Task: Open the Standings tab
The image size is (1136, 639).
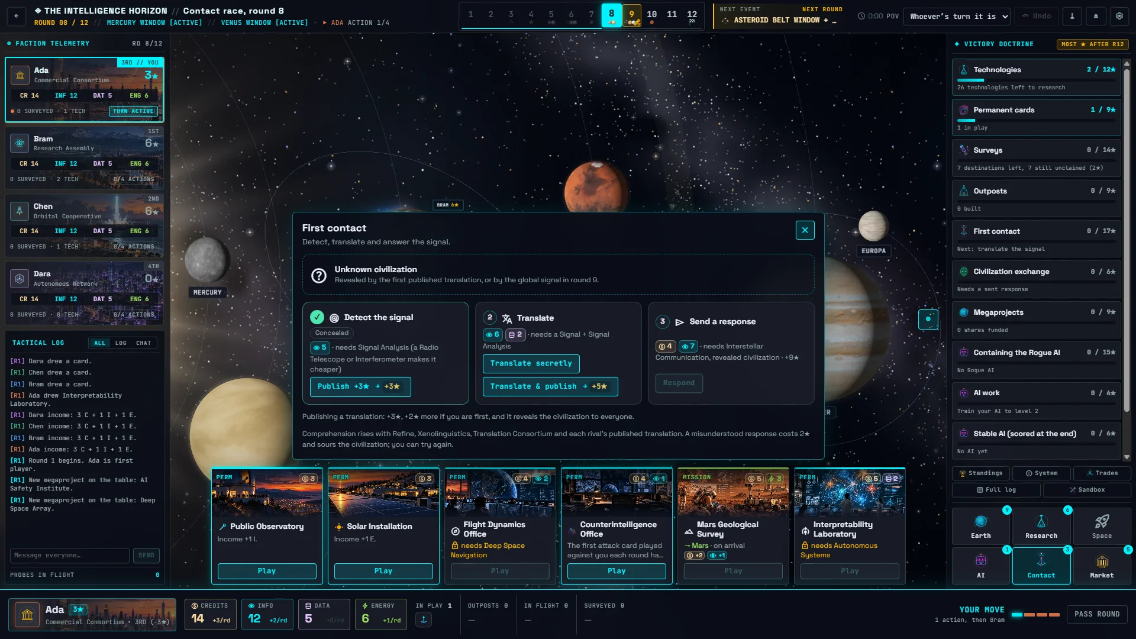Action: click(981, 473)
